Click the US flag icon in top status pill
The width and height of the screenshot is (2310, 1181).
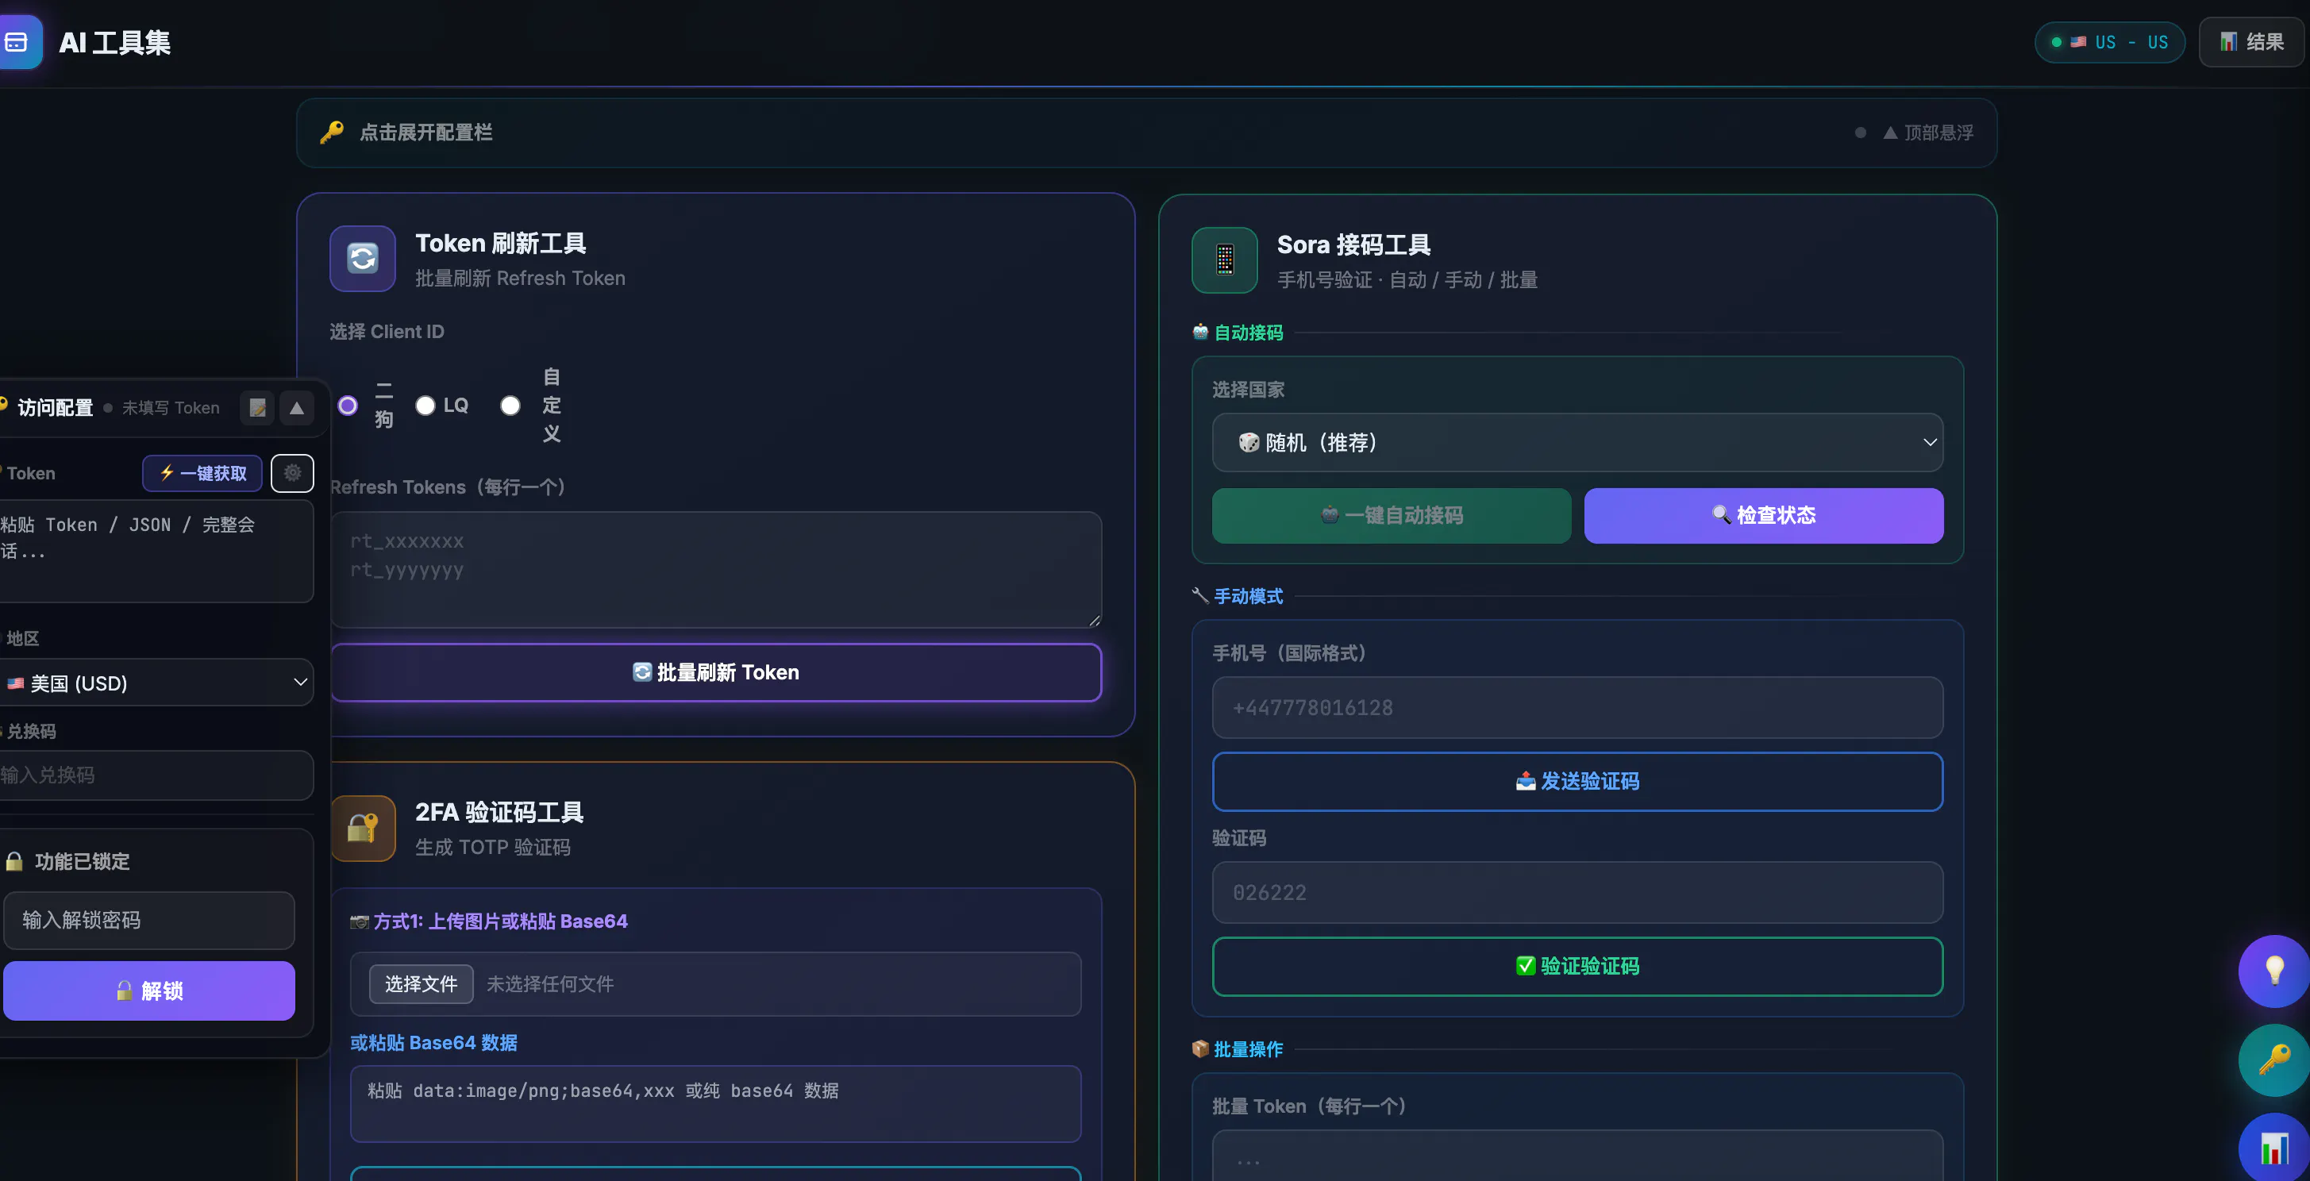[x=2077, y=42]
